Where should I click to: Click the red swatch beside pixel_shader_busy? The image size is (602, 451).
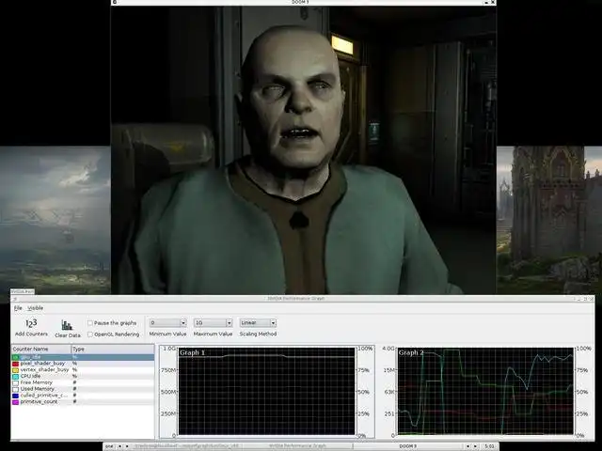point(15,364)
